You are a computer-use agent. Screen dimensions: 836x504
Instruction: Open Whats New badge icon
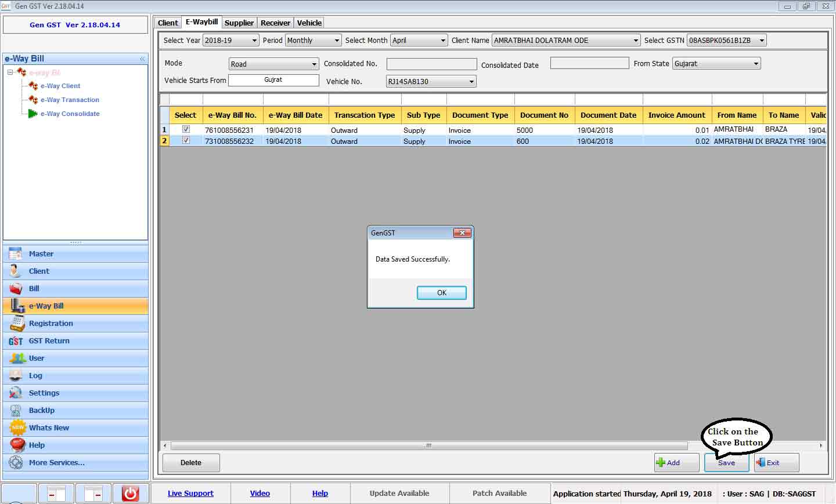[17, 428]
